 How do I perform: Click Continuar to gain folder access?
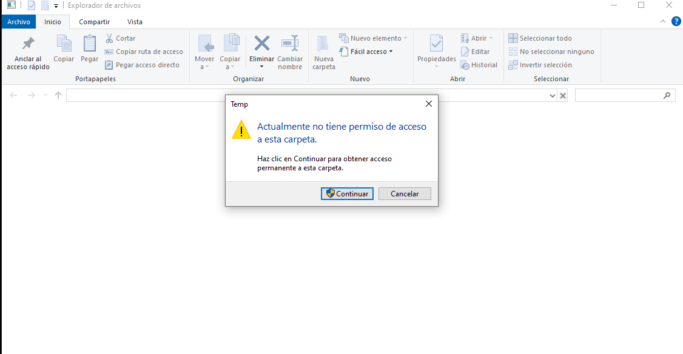[x=347, y=194]
